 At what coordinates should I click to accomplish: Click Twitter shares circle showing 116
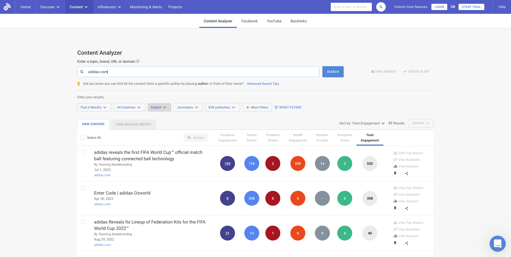point(252,163)
